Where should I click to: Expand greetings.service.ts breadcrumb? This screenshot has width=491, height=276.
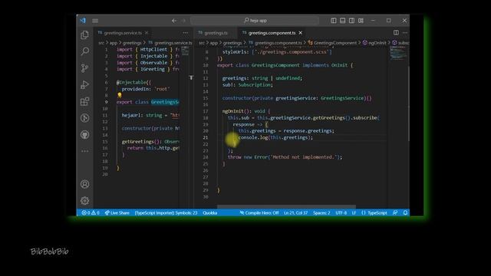170,43
